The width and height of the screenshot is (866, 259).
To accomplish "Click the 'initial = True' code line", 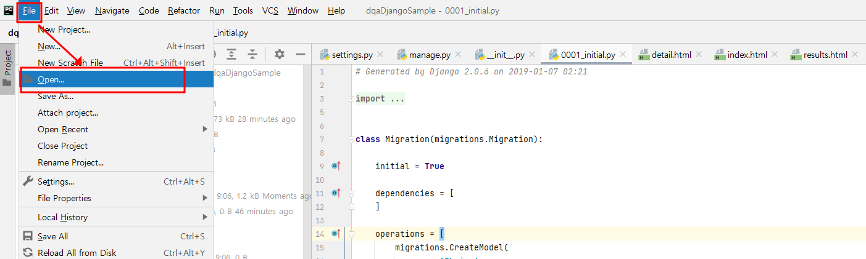I will coord(409,166).
